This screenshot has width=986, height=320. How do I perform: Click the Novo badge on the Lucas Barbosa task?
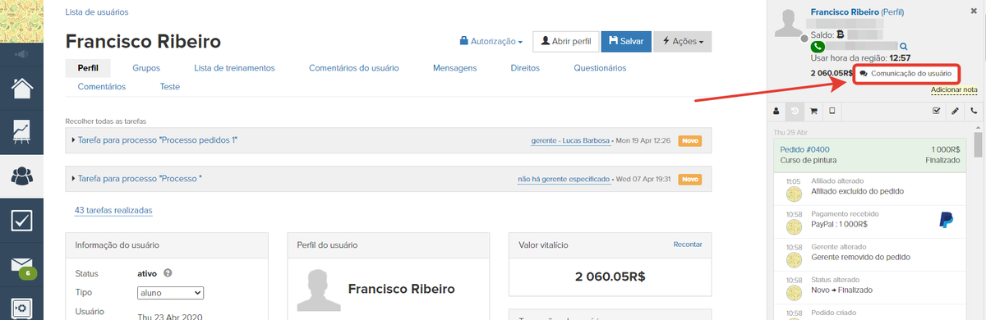tap(690, 140)
